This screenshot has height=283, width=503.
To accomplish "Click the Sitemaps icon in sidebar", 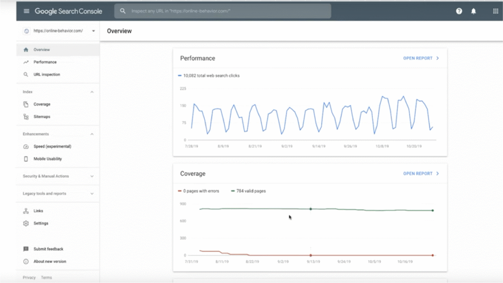I will [26, 117].
